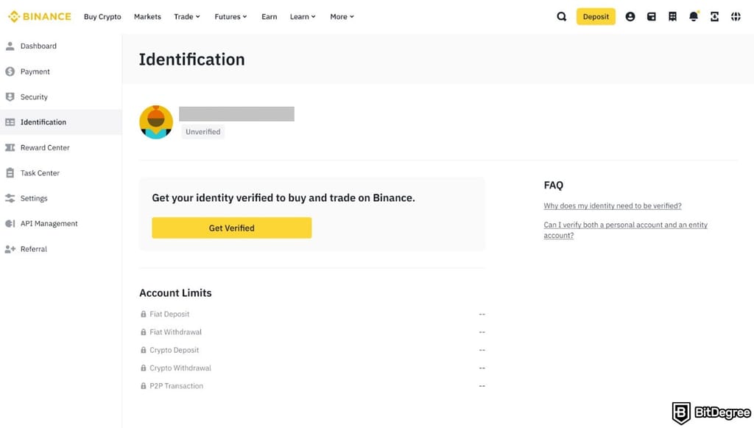
Task: Open the orders icon in header
Action: (x=672, y=16)
